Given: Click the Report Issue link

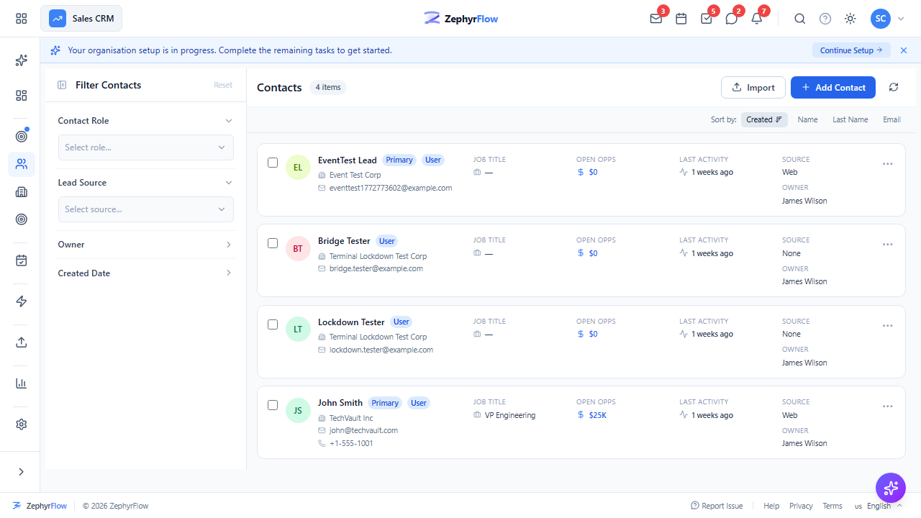Looking at the screenshot, I should 717,506.
